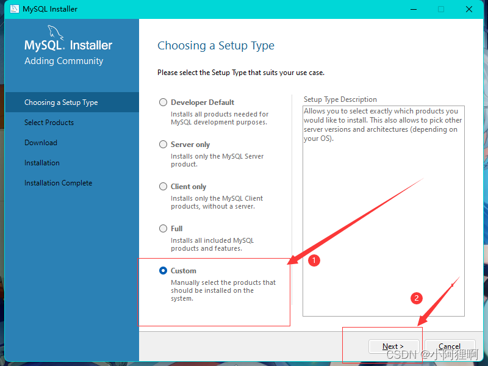Click 'Installs only the MySQL Client' description
The width and height of the screenshot is (488, 366).
point(217,203)
